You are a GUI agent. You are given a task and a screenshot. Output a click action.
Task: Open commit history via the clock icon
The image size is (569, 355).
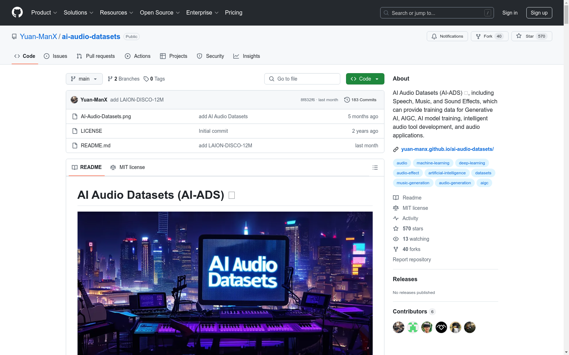tap(347, 100)
